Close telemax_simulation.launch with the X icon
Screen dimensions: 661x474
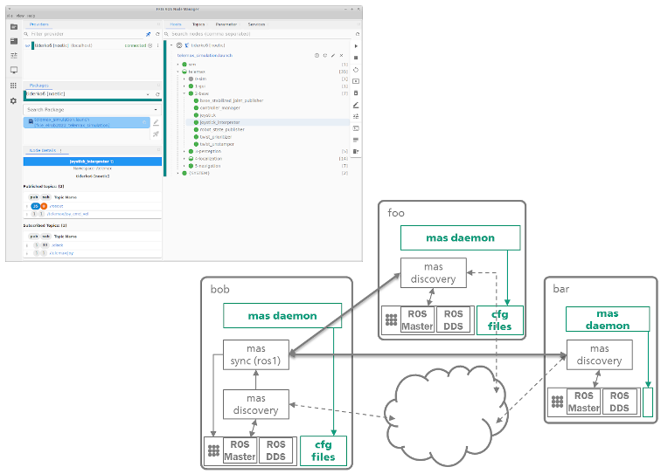click(342, 56)
